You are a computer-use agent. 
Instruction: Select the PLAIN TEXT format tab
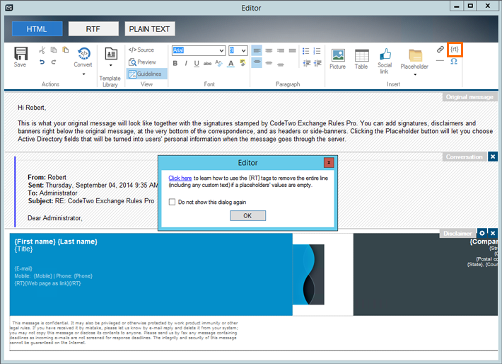click(x=149, y=29)
